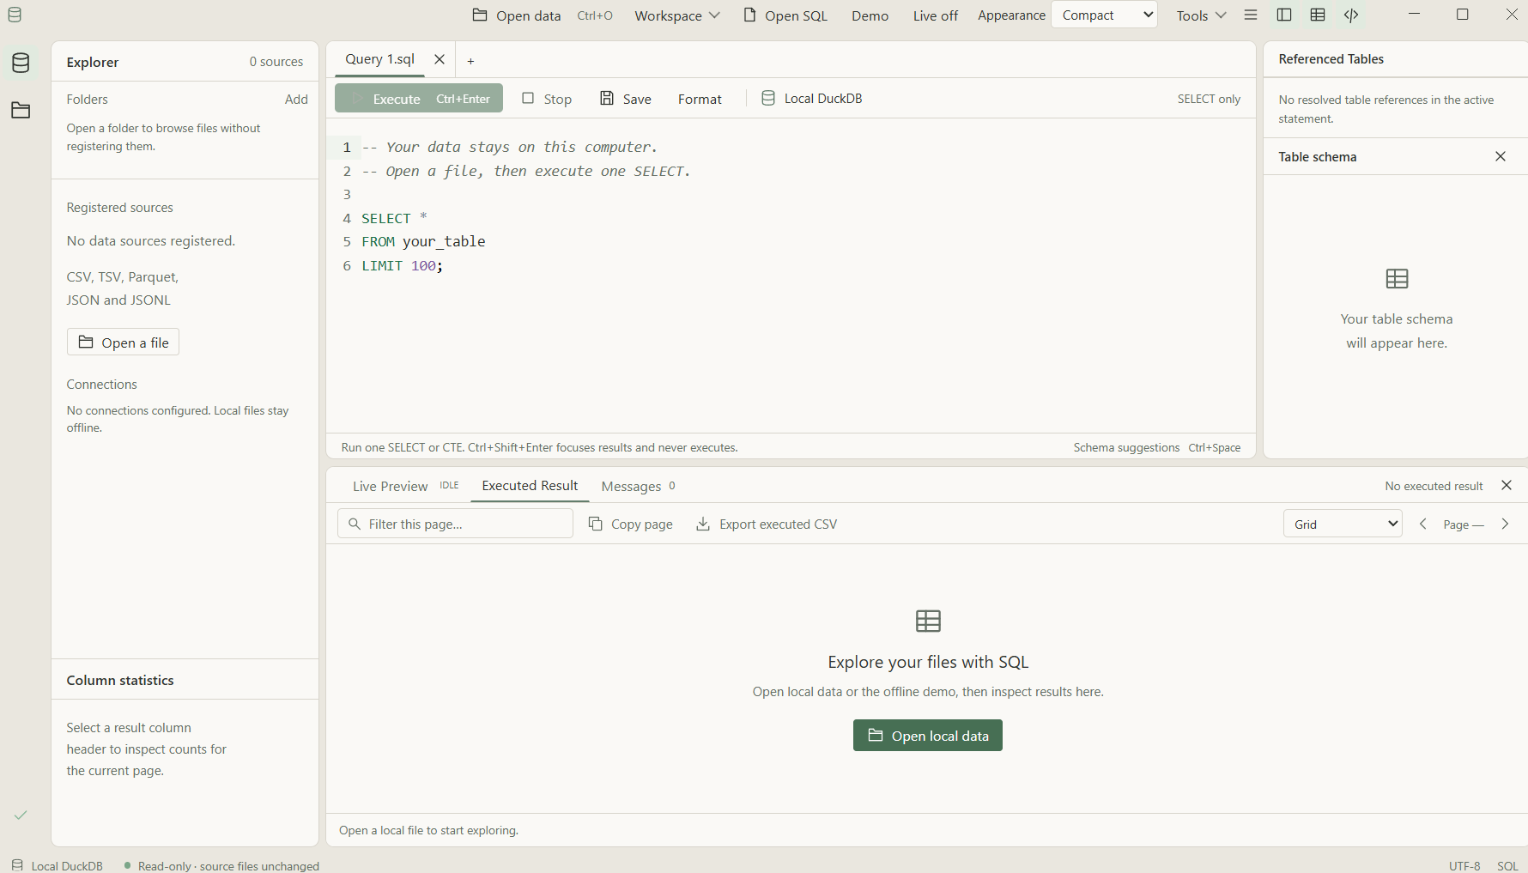Add a new query tab
This screenshot has width=1528, height=873.
(470, 61)
